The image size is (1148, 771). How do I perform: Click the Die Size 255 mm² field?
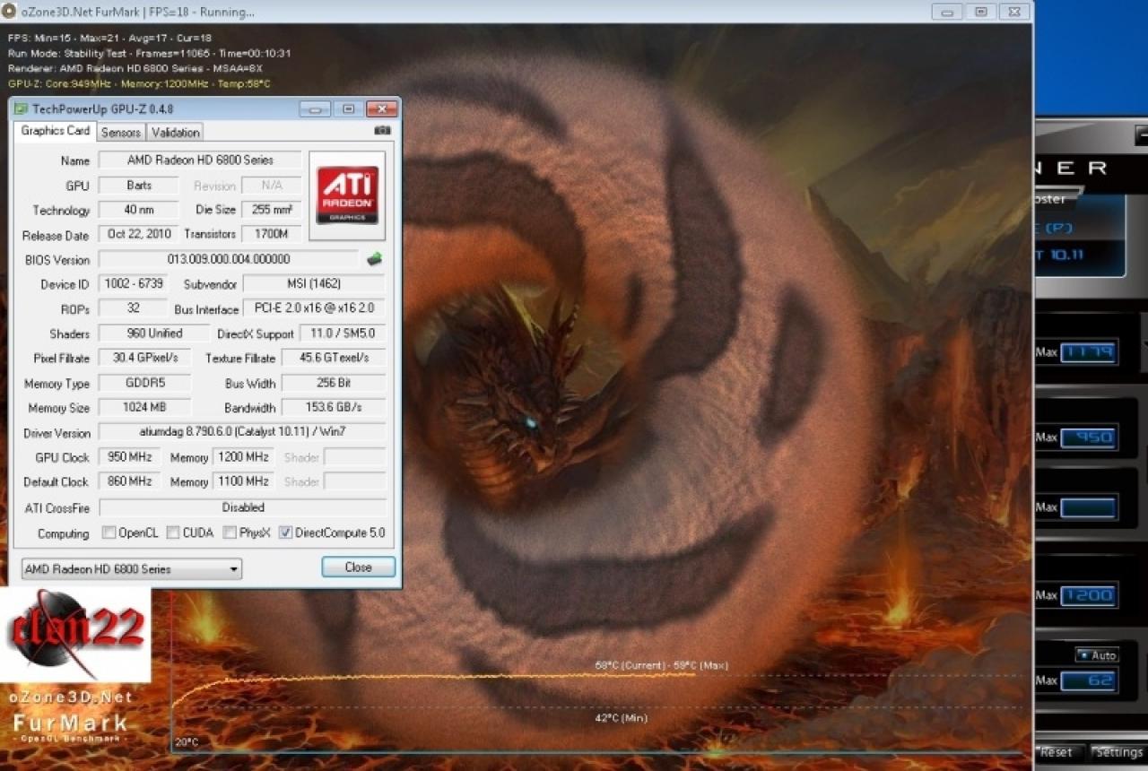(x=272, y=210)
